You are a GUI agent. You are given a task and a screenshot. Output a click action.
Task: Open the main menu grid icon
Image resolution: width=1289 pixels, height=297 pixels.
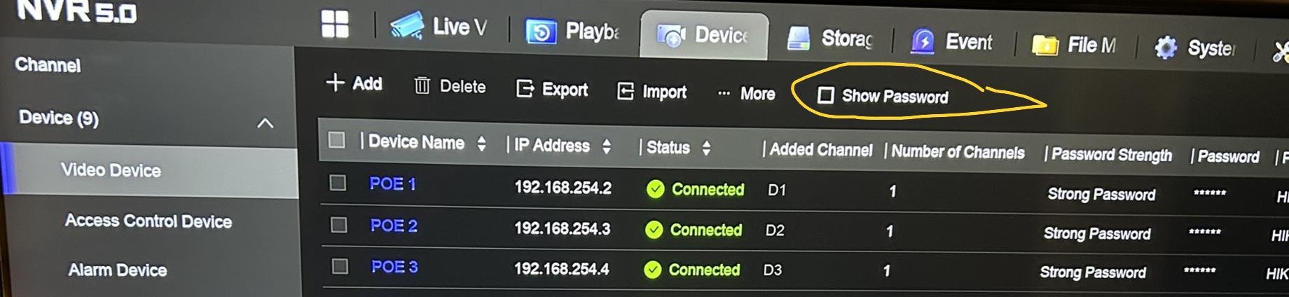(x=335, y=25)
